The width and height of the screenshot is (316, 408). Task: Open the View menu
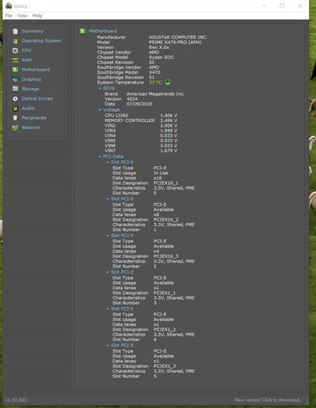[x=23, y=16]
